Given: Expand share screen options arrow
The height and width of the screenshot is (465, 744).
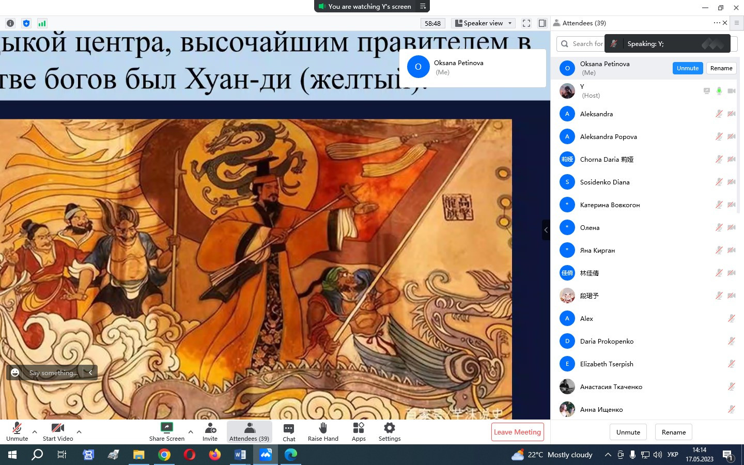Looking at the screenshot, I should coord(191,431).
